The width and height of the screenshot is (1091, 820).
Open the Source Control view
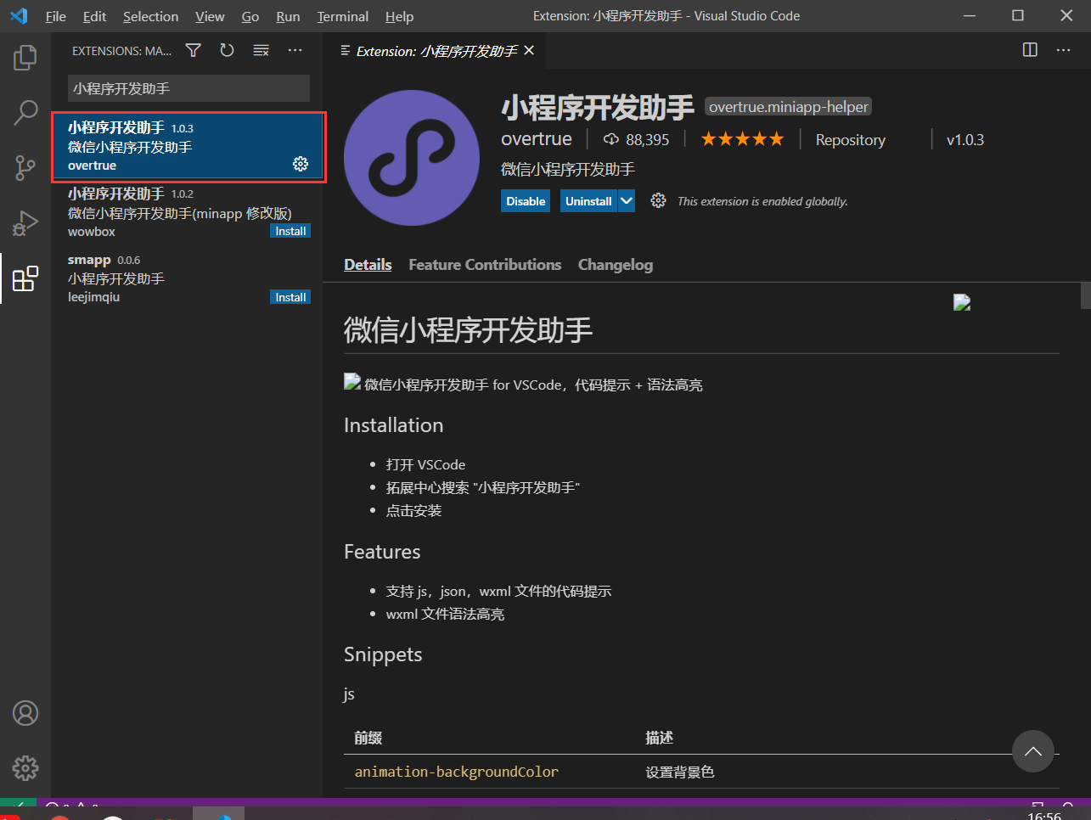click(x=25, y=167)
